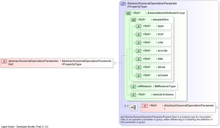Click the CT complex type icon

tap(123, 4)
